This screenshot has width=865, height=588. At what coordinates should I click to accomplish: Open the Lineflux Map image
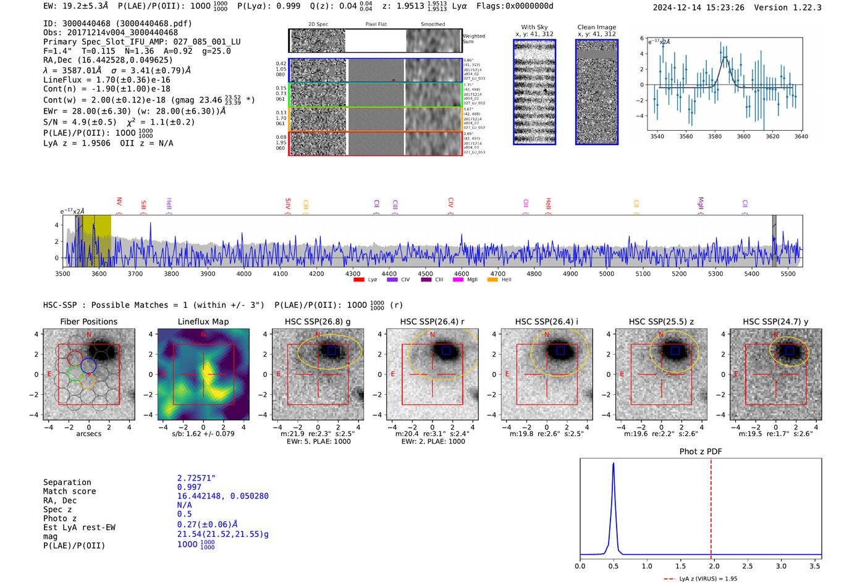point(203,375)
